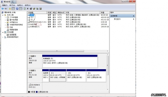This screenshot has width=168, height=97.
Task: Expand the Performance (效能) node
Action: (5, 27)
